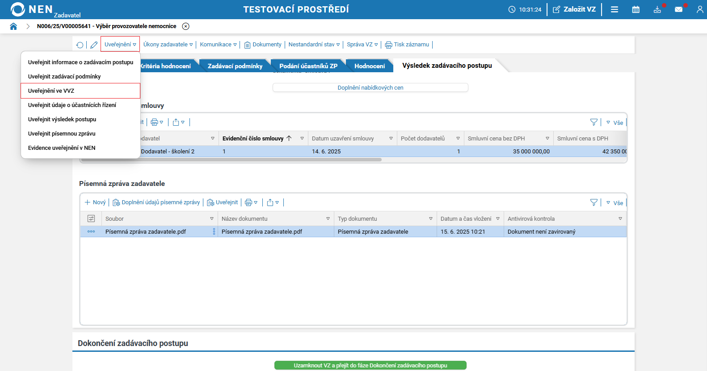This screenshot has width=707, height=371.
Task: Open the print menu in the contracts table
Action: coord(157,122)
